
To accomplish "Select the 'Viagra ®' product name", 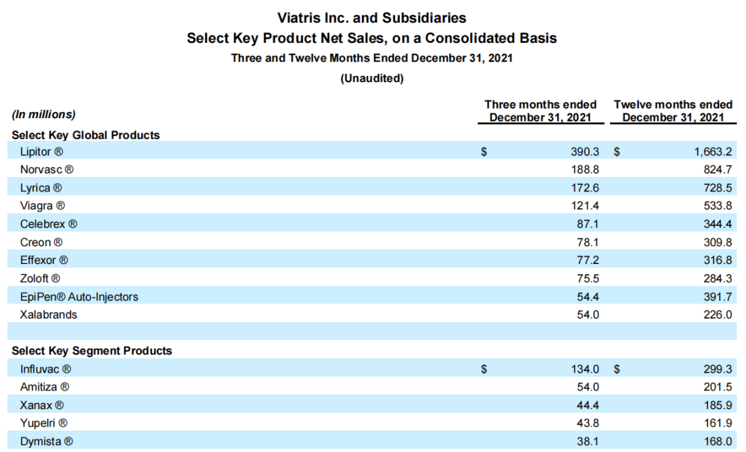I will [42, 206].
